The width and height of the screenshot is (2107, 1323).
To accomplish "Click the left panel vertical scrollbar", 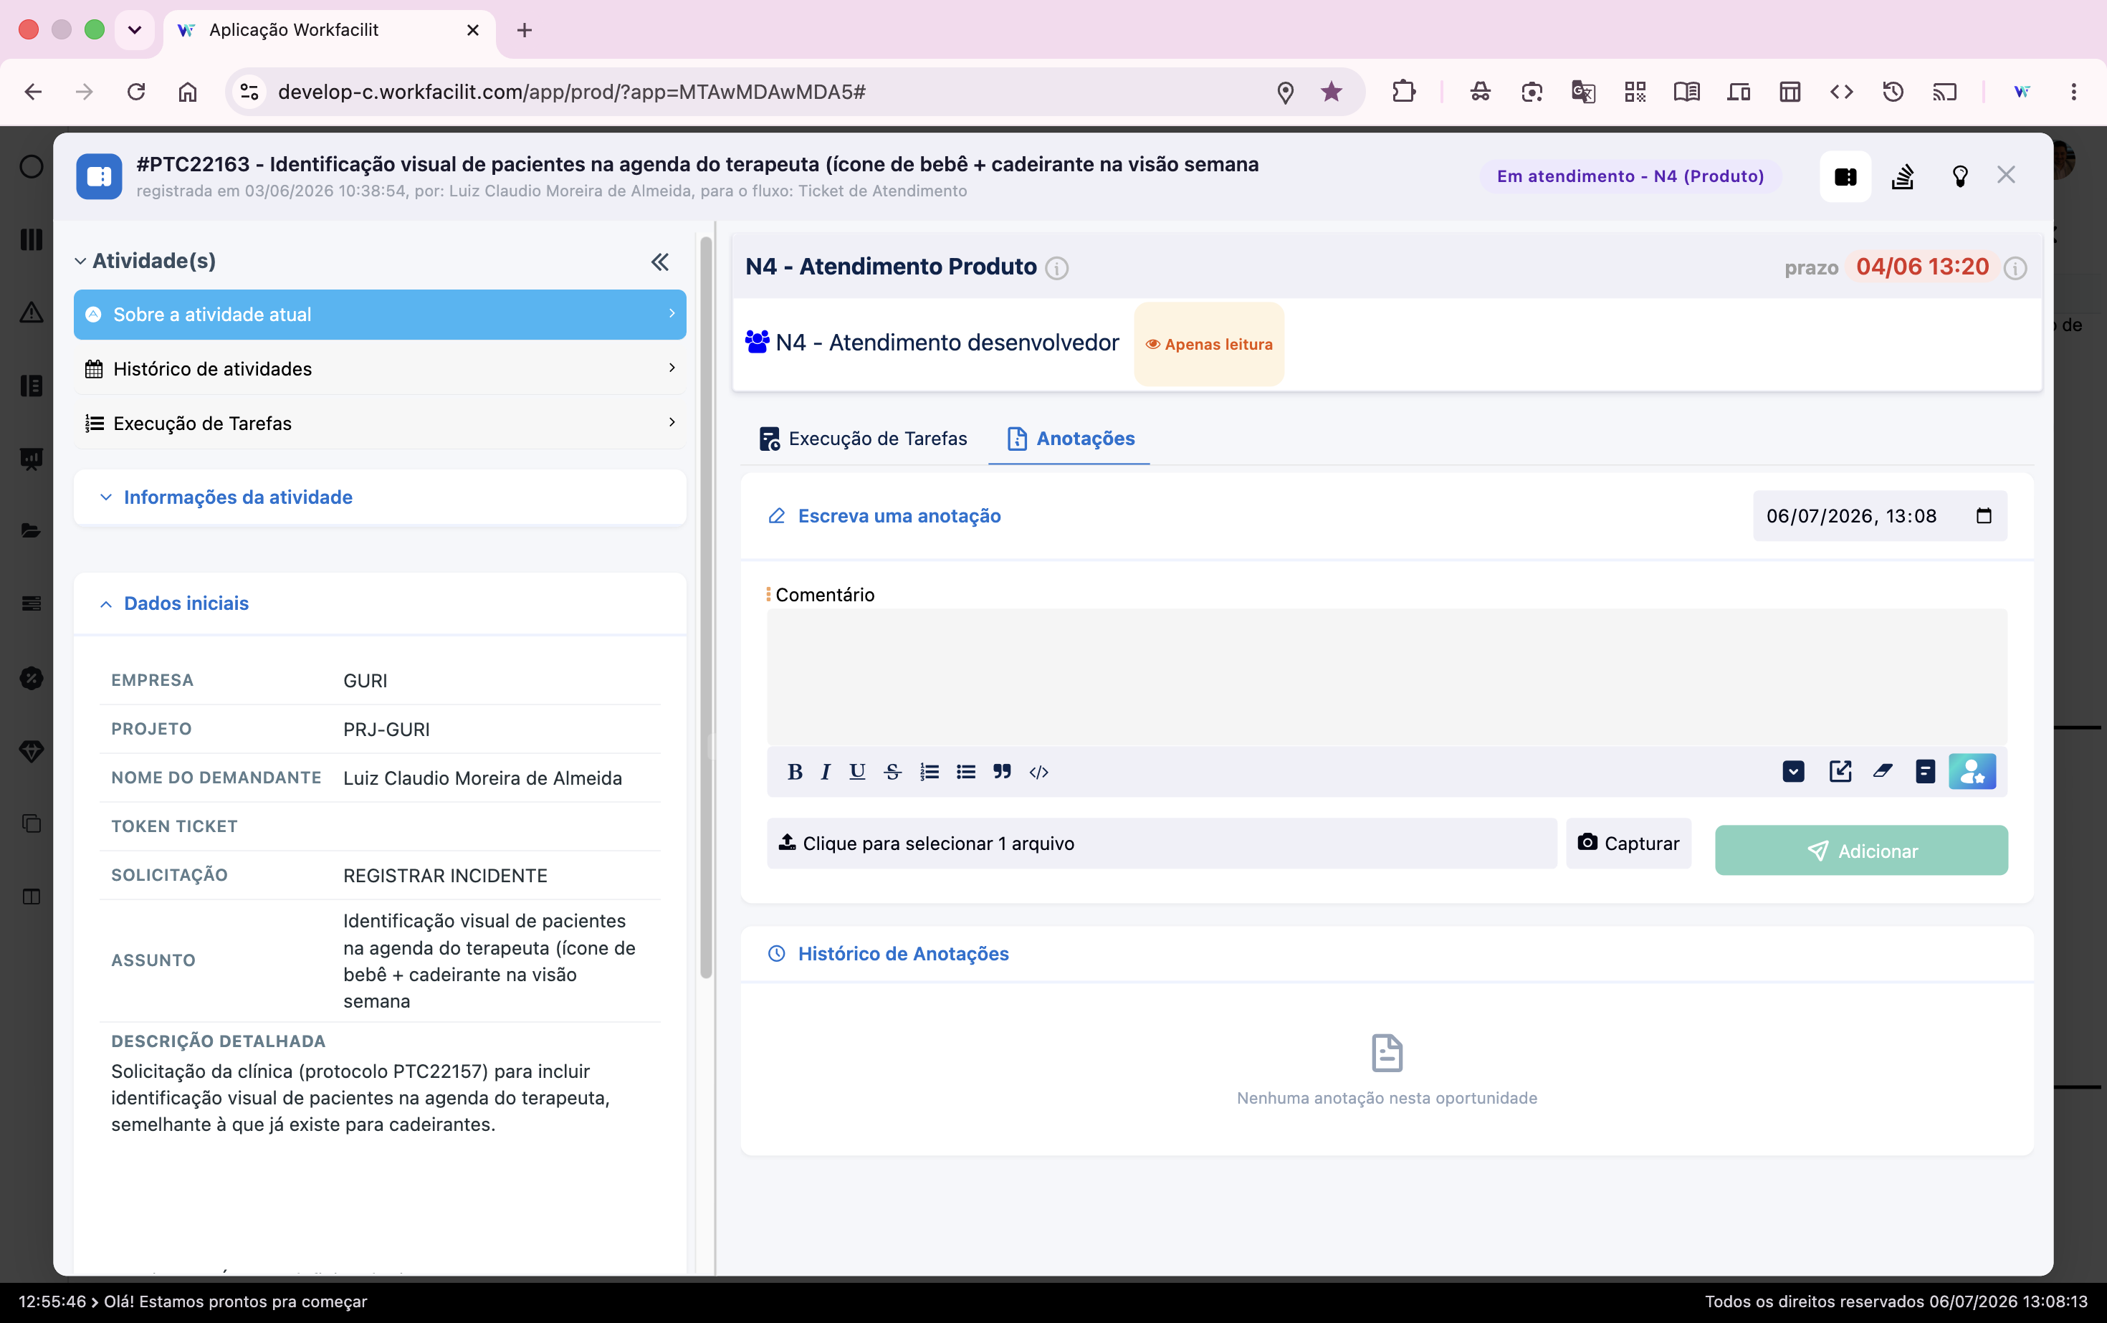I will click(706, 608).
